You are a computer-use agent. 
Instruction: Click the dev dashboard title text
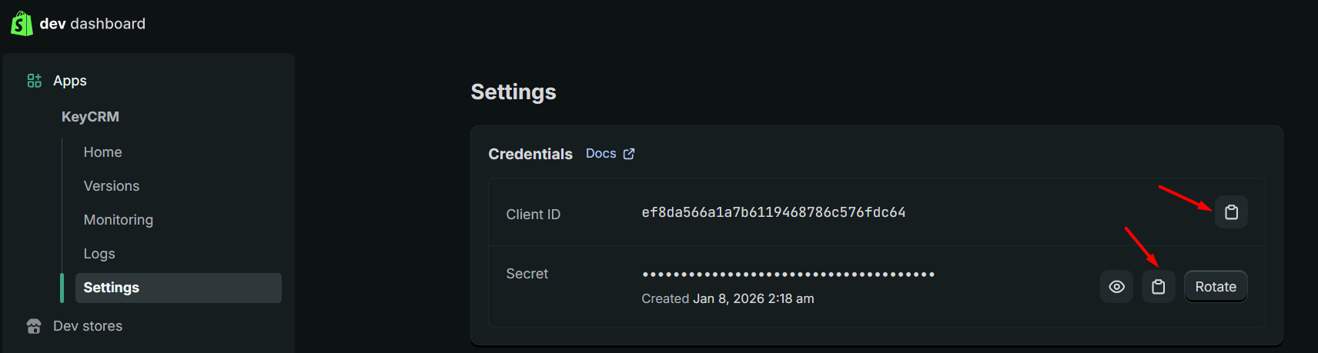pyautogui.click(x=92, y=24)
